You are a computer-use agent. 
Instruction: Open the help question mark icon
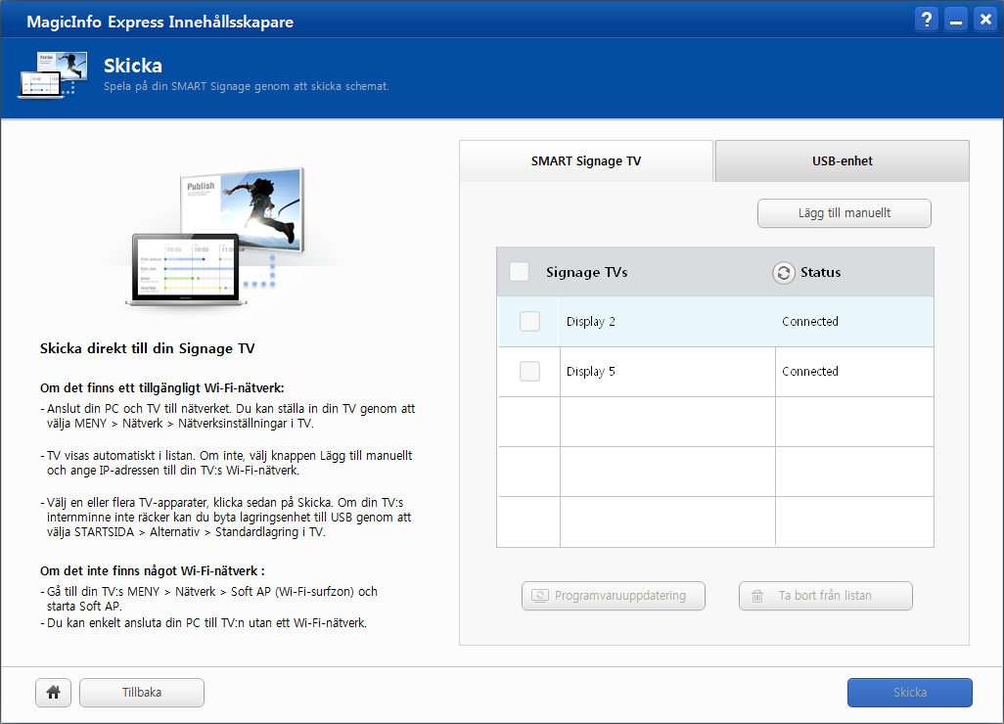[926, 20]
